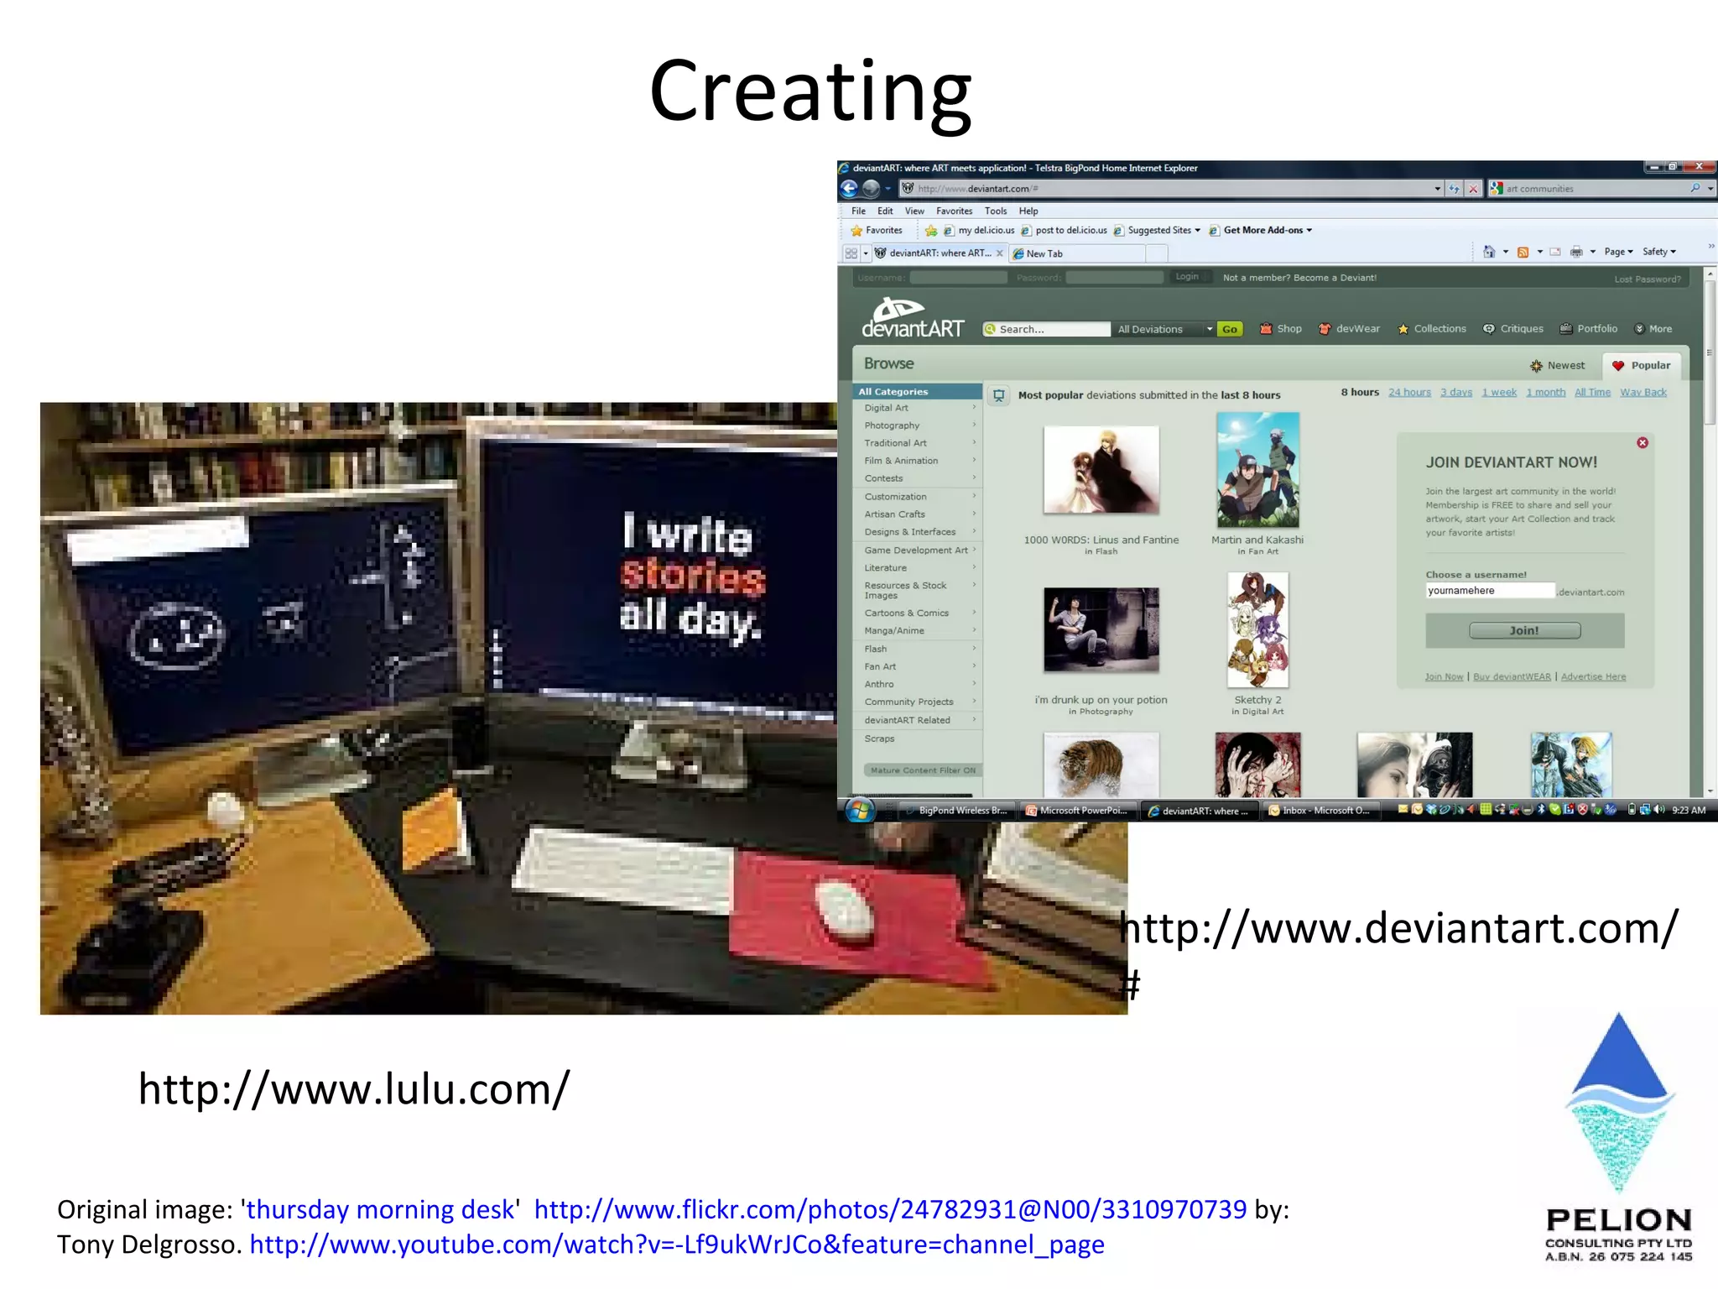Switch to the New Tab browser tab
1718x1289 pixels.
[1078, 253]
